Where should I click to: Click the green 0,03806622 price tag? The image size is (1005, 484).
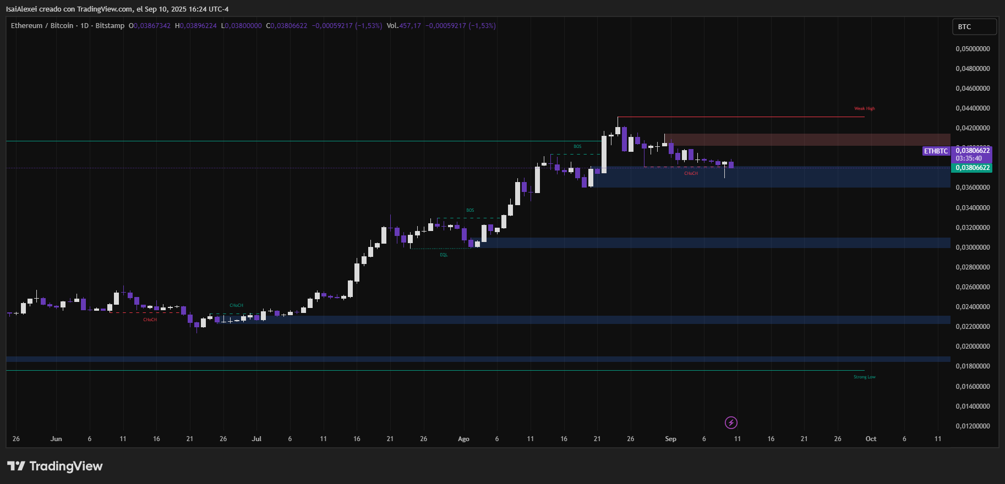(x=973, y=168)
